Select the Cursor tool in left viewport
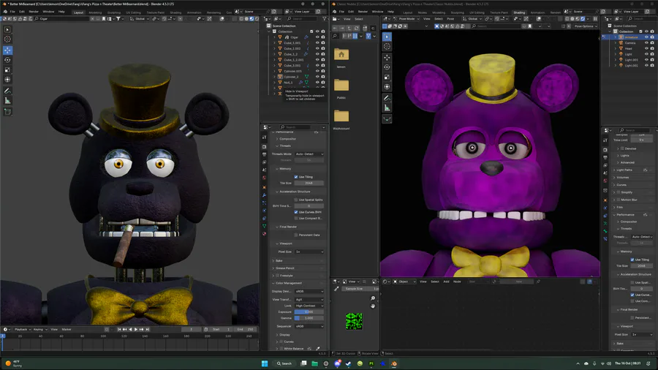 tap(7, 39)
